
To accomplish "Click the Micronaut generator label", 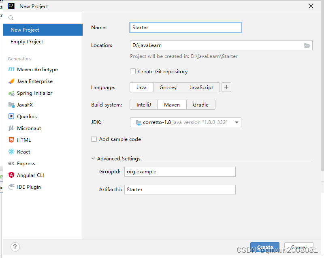I will point(29,128).
